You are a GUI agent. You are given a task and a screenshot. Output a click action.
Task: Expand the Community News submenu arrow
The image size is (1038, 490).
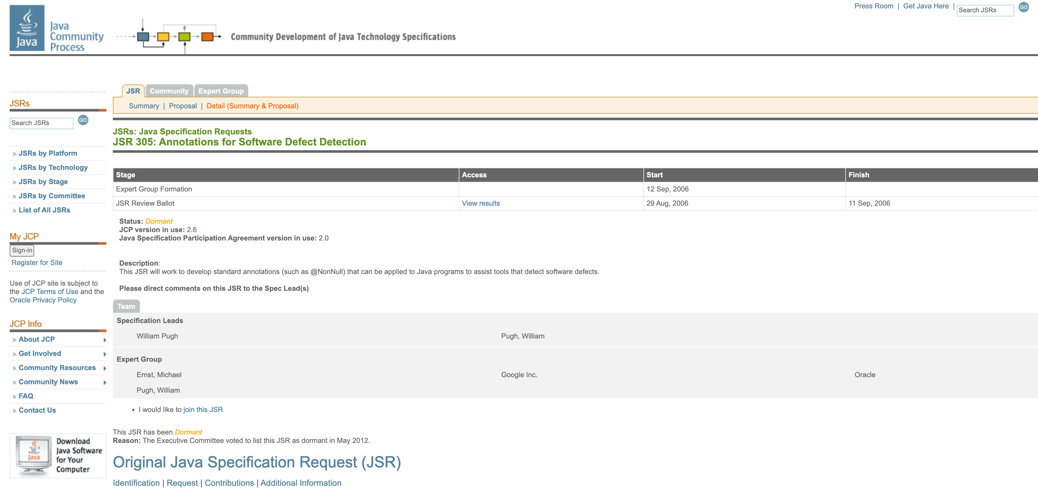[105, 382]
